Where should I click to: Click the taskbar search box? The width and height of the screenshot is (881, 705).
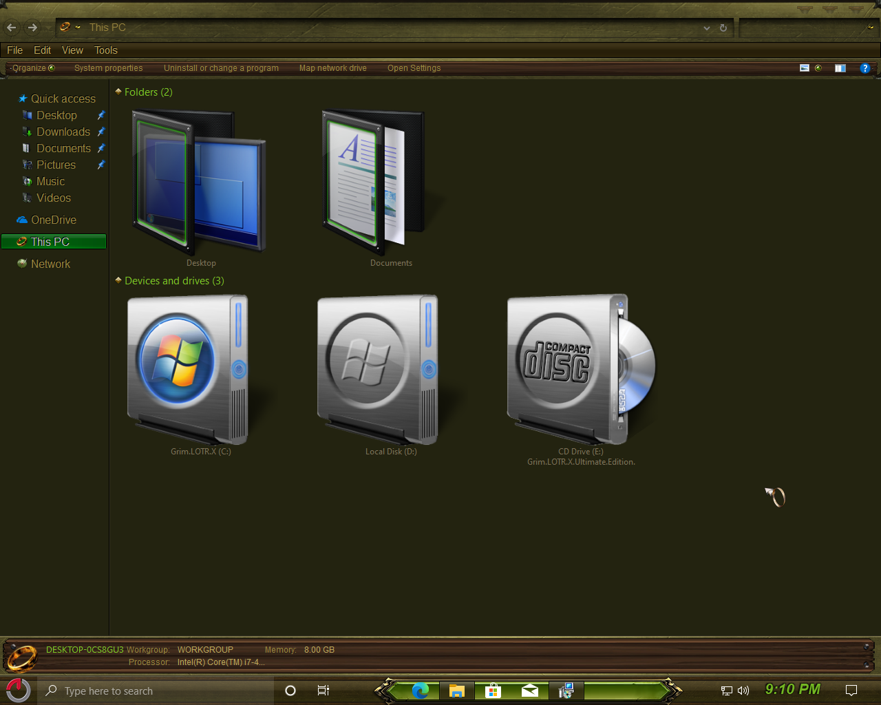pos(156,691)
